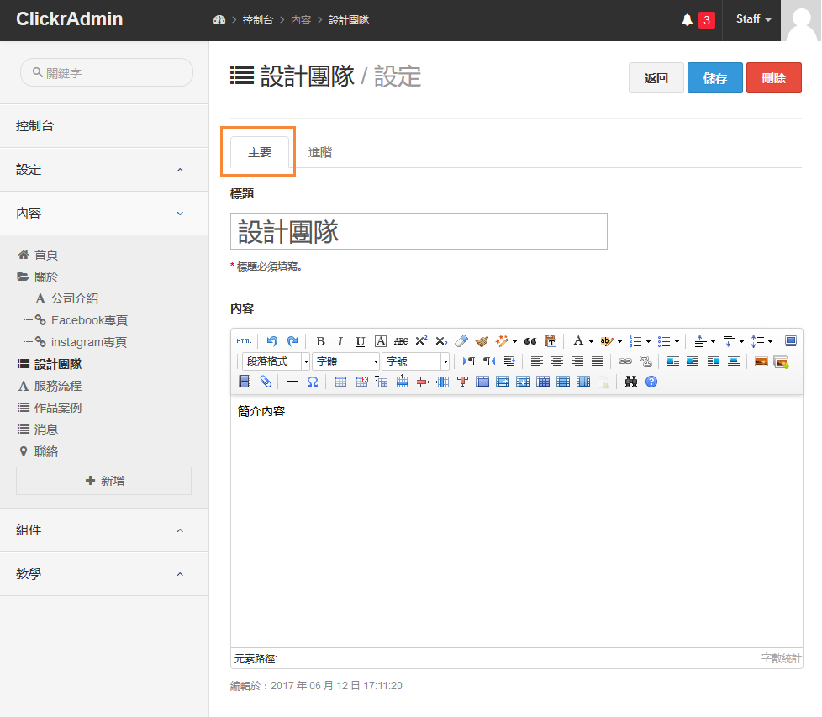Insert a single image

point(761,361)
